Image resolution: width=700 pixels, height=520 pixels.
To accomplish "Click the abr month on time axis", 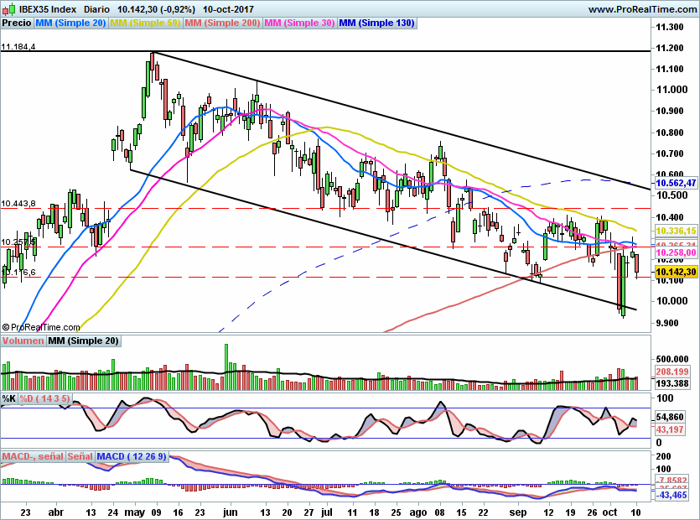I will point(56,512).
